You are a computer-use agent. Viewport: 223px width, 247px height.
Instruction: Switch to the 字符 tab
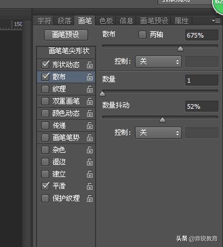click(x=45, y=21)
